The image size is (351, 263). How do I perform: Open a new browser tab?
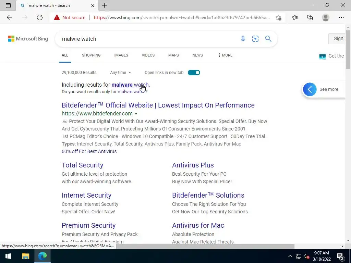coord(104,5)
